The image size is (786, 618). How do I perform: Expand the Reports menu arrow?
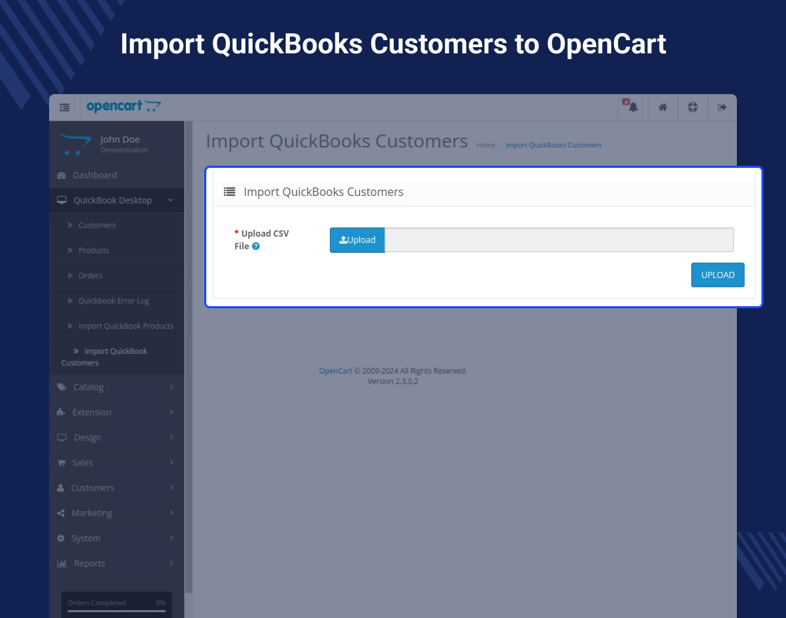[x=171, y=563]
